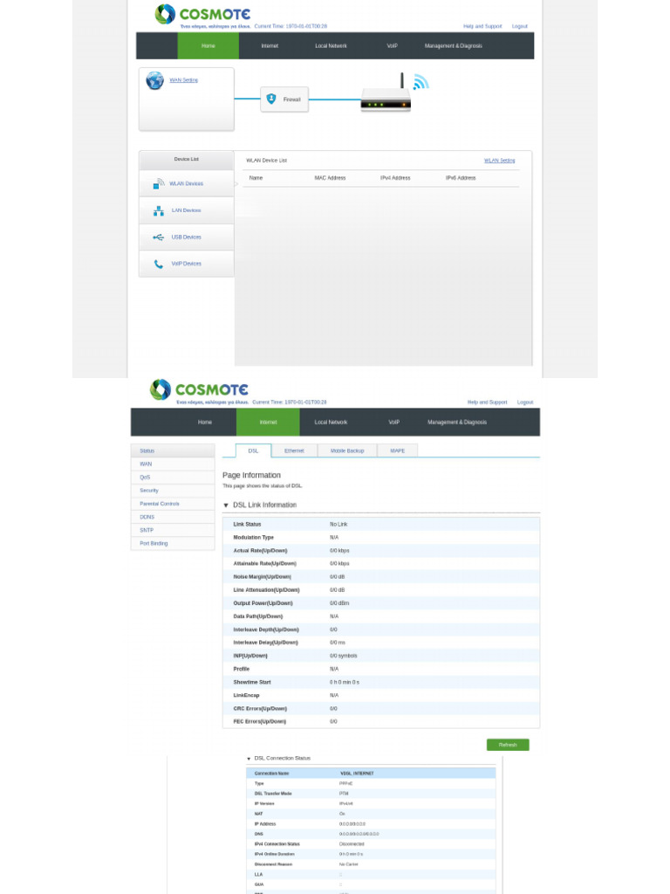
Task: Collapse the DSL Connection Status section
Action: (249, 759)
